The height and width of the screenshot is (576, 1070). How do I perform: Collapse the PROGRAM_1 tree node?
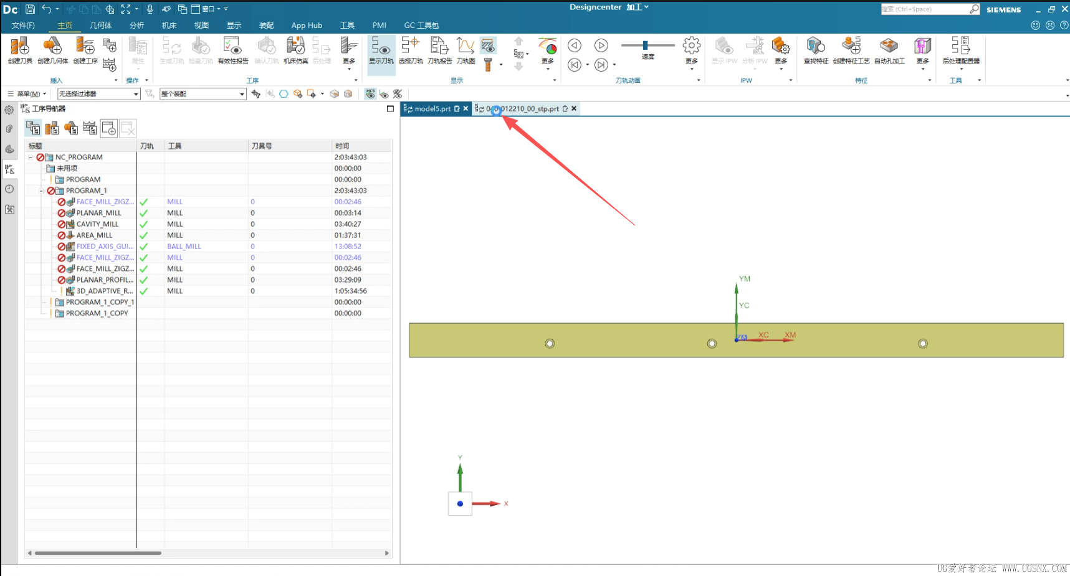tap(41, 191)
